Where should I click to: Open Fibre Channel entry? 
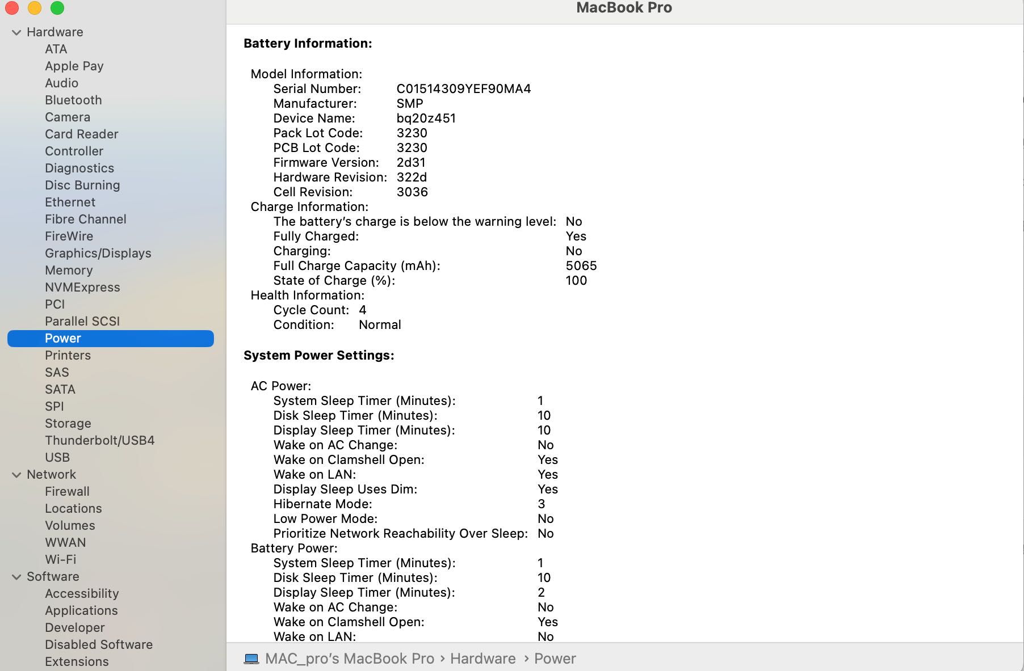[86, 220]
